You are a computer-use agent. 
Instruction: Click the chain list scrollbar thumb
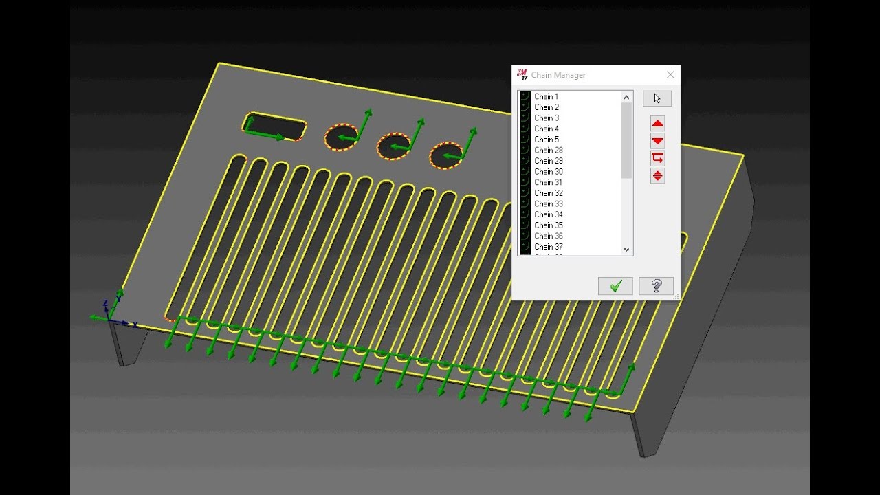click(x=626, y=140)
